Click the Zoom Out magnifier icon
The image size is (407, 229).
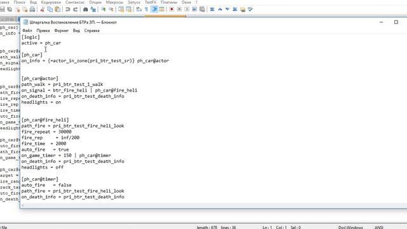tap(111, 10)
